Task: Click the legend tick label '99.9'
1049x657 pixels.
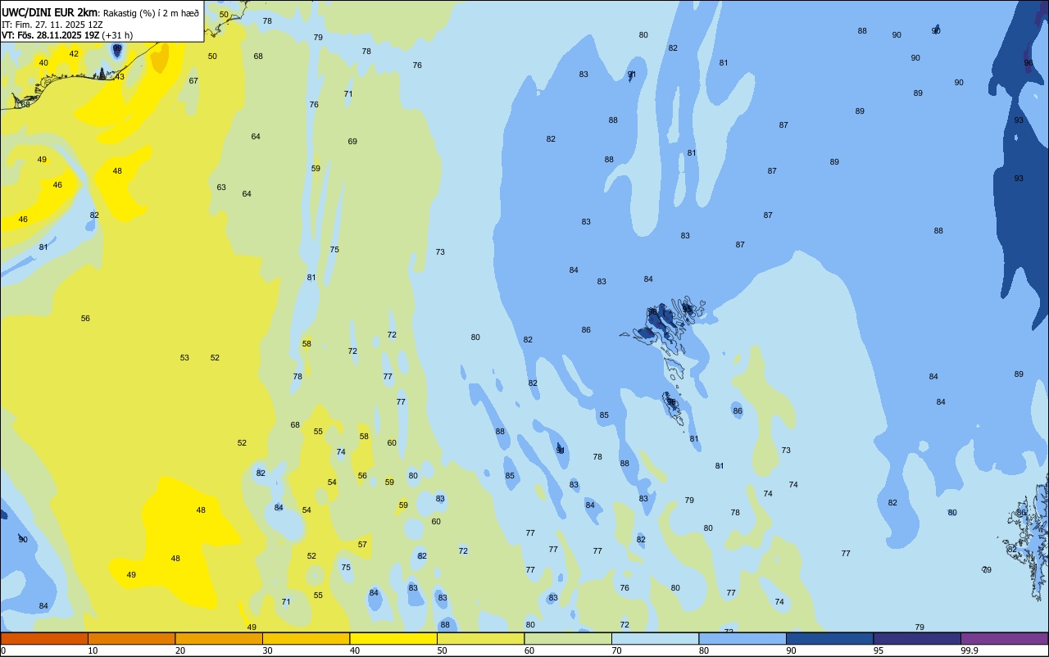Action: (970, 650)
